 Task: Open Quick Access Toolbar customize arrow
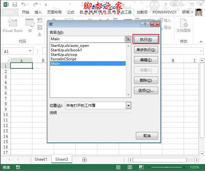point(46,5)
